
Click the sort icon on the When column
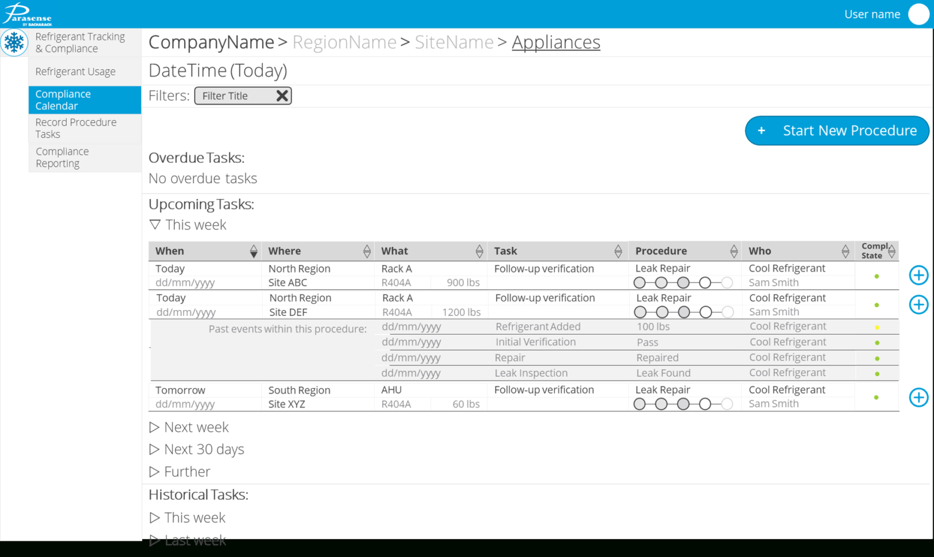pos(253,250)
